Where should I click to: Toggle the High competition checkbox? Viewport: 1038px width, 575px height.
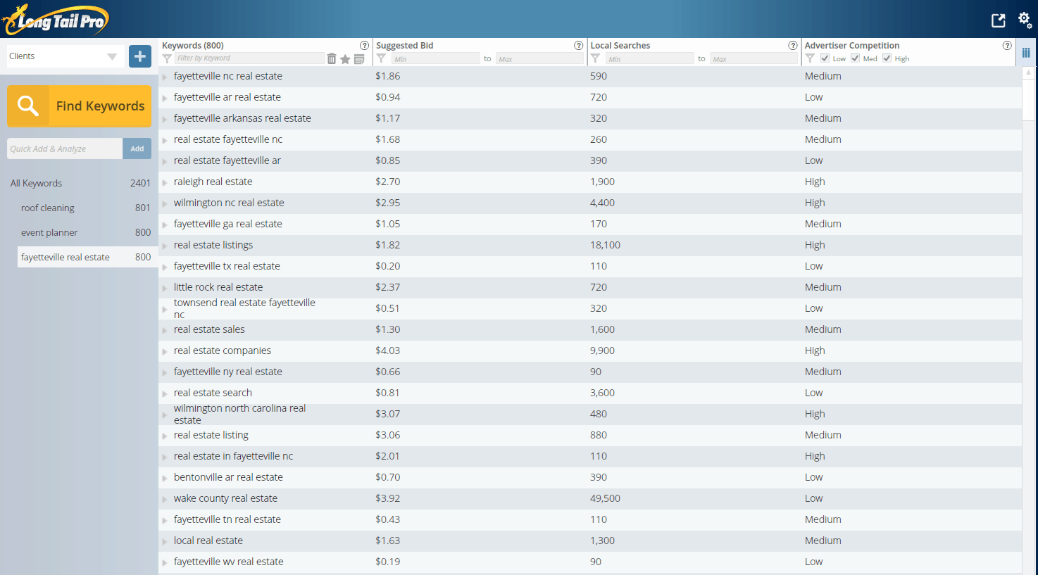(x=887, y=58)
